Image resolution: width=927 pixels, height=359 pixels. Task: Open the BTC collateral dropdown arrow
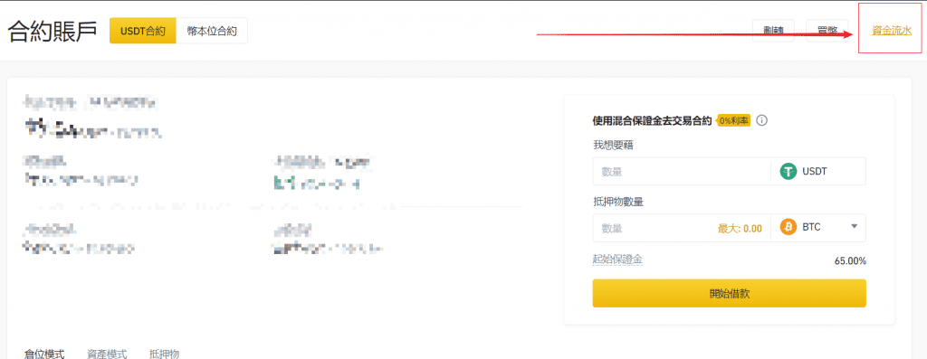point(855,227)
